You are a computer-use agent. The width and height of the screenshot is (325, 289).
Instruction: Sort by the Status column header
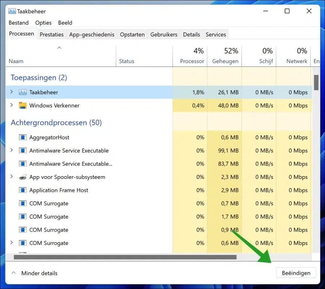coord(144,56)
